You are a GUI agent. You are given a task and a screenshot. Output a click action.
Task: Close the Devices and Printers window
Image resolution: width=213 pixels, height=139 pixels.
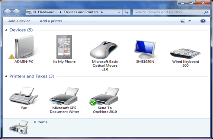(203, 3)
